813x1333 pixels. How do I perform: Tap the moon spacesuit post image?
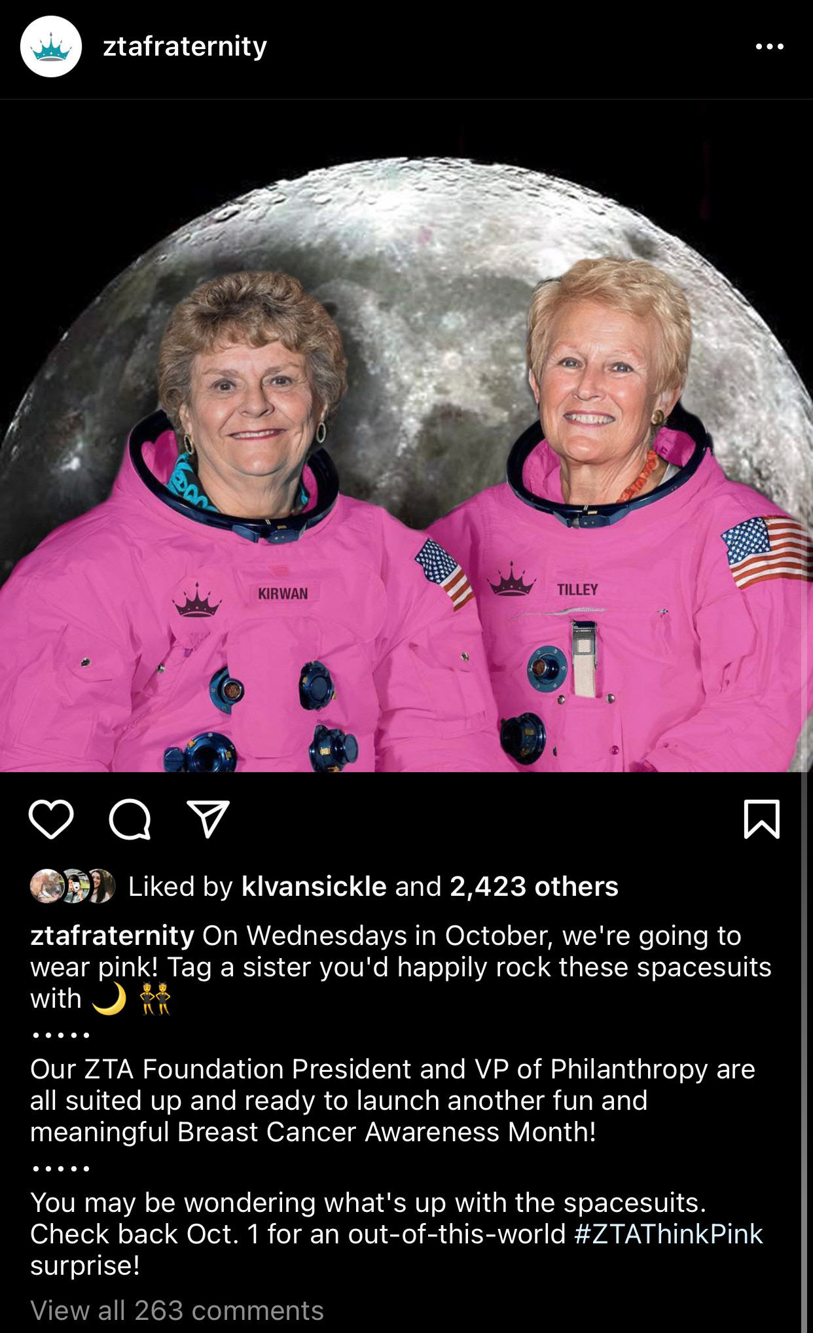tap(406, 436)
